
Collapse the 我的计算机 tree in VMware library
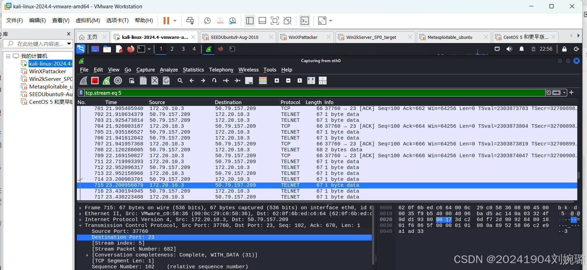[8, 56]
